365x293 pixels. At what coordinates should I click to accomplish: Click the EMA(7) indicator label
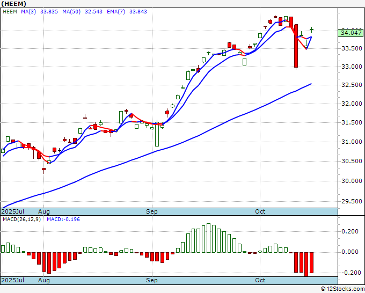(x=116, y=12)
